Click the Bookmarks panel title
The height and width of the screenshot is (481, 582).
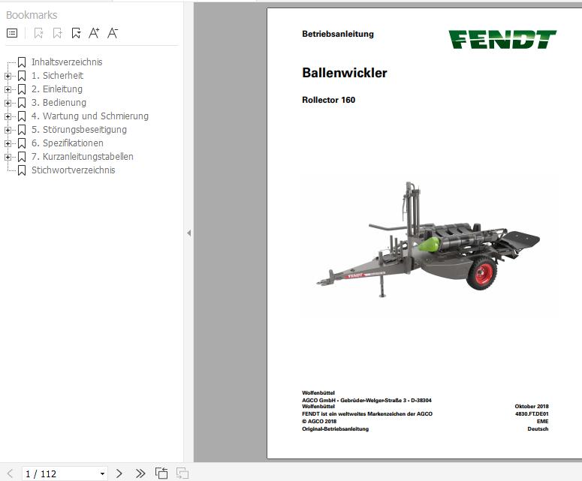tap(32, 15)
